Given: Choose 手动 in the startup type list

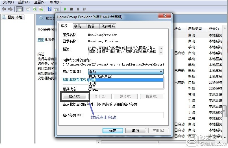Looking at the screenshot, I should tap(126, 83).
